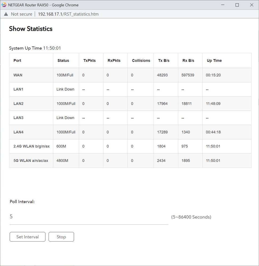Click the address bar URL text
The height and width of the screenshot is (266, 259).
(68, 14)
